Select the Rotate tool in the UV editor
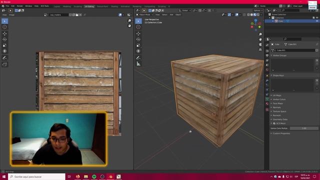The image size is (320, 180). click(x=4, y=39)
